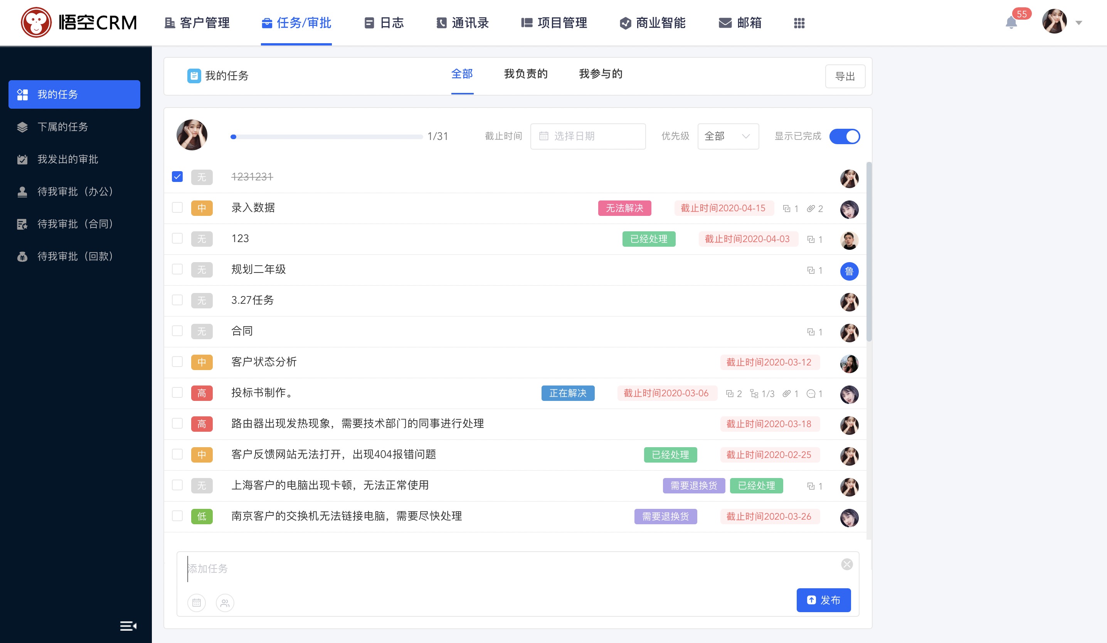The image size is (1107, 643).
Task: Click into the 添加任务 input field
Action: point(510,568)
